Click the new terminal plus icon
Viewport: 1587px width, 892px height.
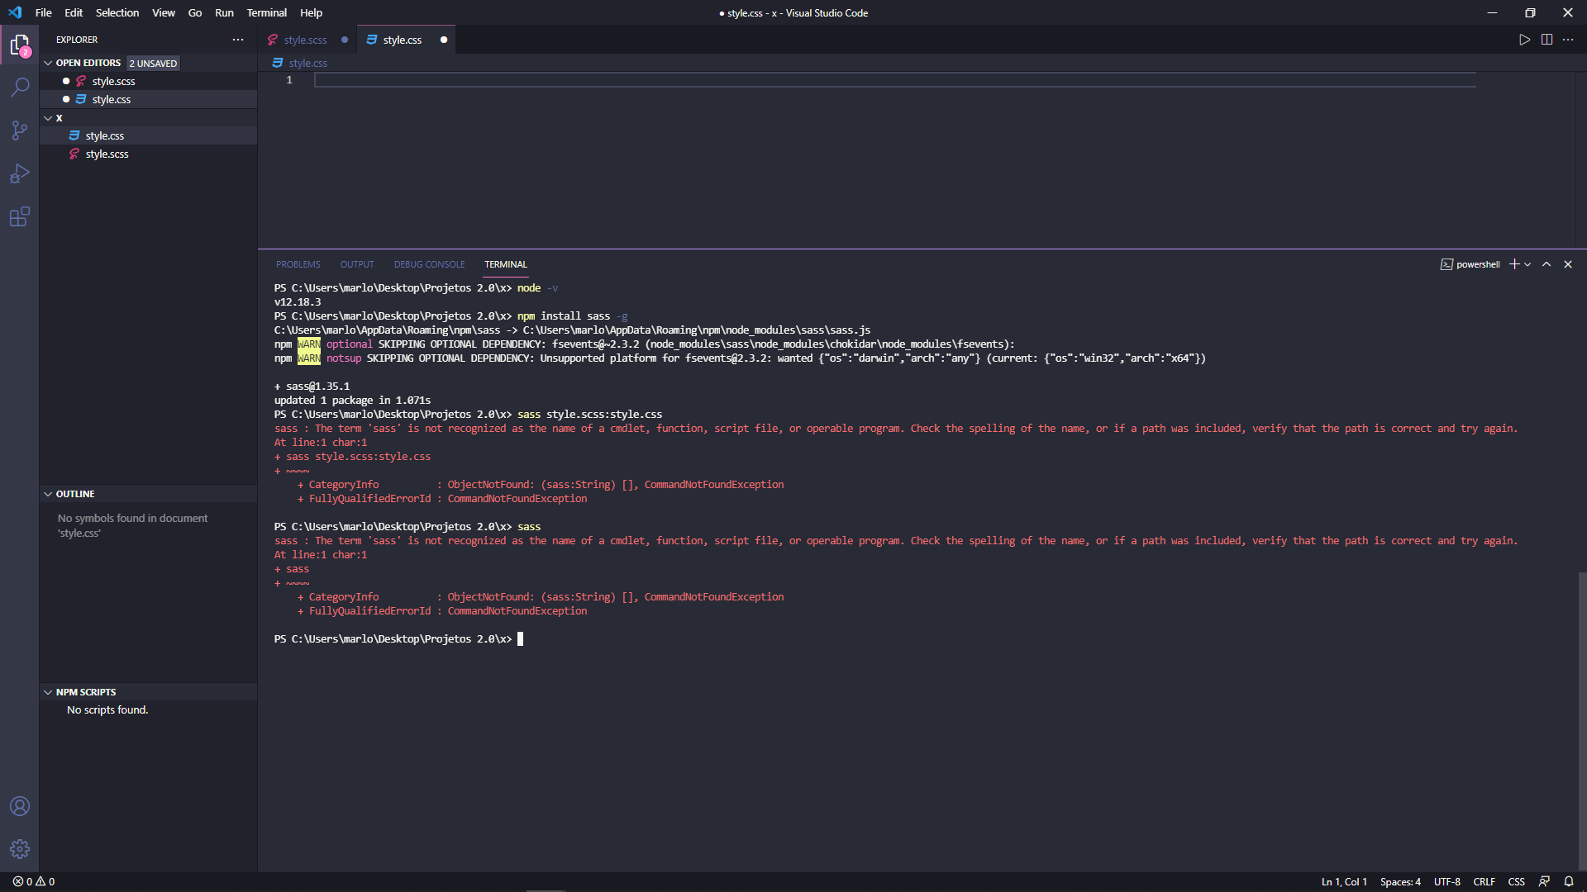[x=1514, y=264]
